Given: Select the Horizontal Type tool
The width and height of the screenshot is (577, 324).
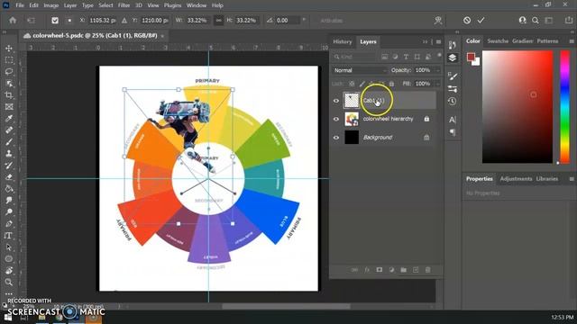Looking at the screenshot, I should click(x=9, y=236).
